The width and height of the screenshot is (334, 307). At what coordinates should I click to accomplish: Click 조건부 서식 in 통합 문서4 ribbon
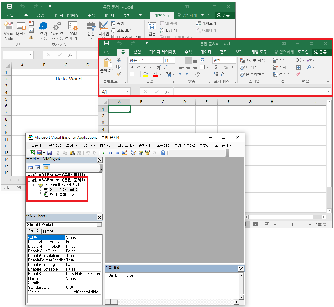click(x=253, y=60)
